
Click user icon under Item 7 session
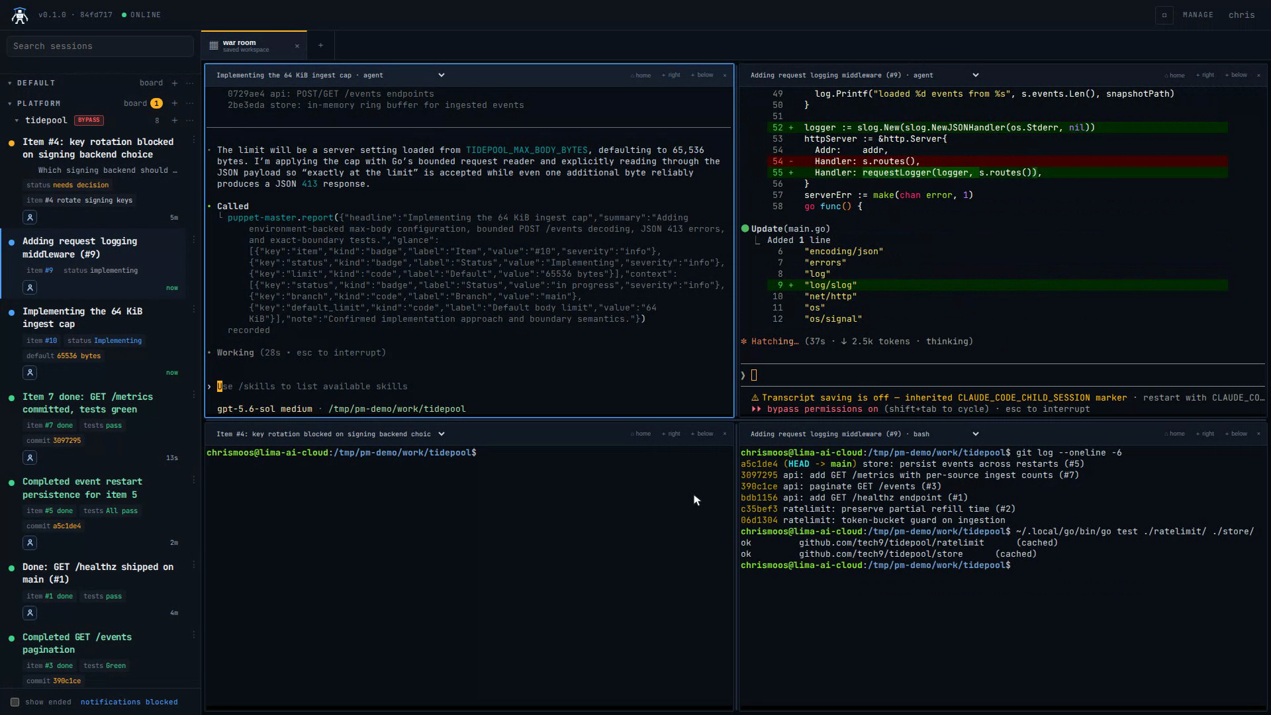coord(30,458)
